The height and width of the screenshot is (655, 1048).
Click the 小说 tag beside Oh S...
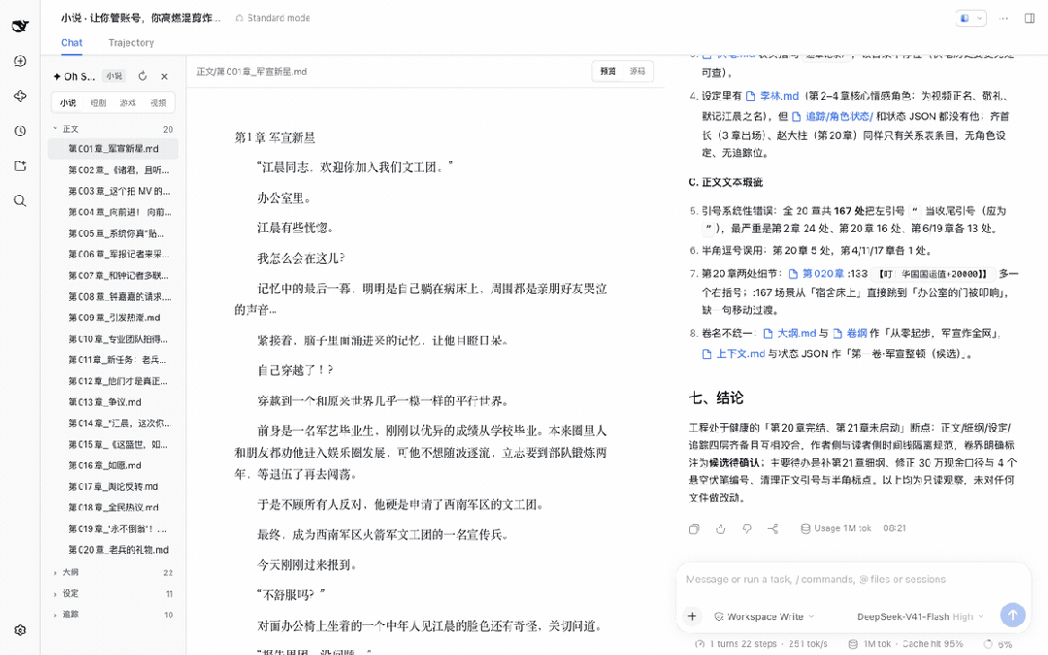point(114,77)
